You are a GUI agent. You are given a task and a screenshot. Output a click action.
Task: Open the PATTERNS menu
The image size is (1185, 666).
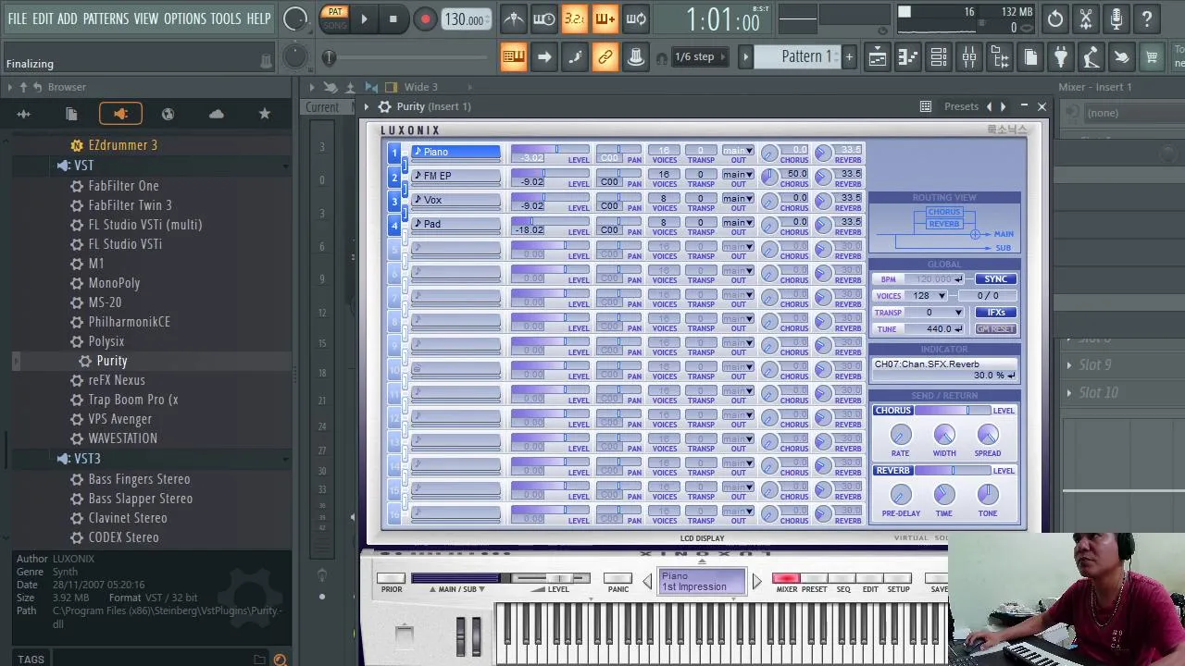[106, 18]
